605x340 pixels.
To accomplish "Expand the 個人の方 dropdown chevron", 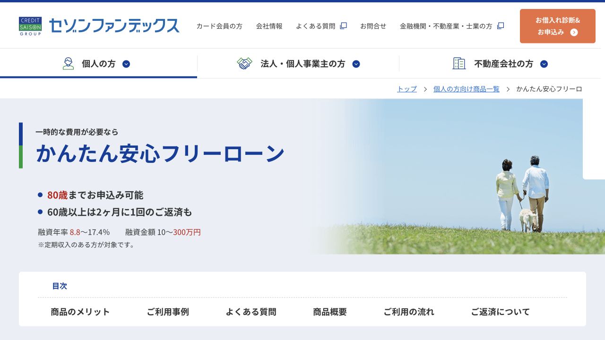I will point(126,64).
